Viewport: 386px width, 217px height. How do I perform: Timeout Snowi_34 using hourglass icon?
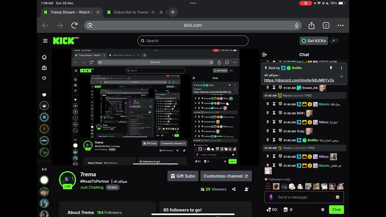point(274,88)
